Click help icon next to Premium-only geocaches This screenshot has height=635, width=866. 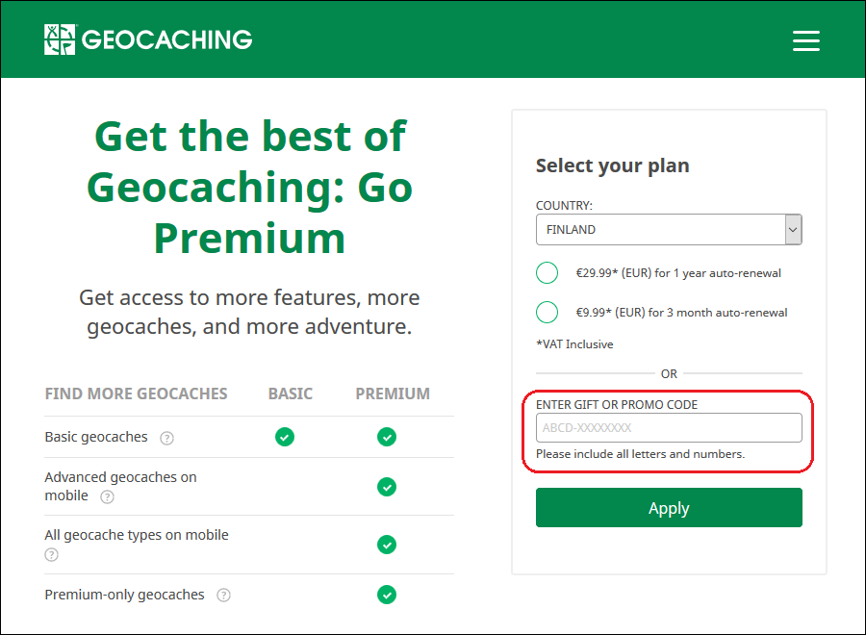[224, 596]
